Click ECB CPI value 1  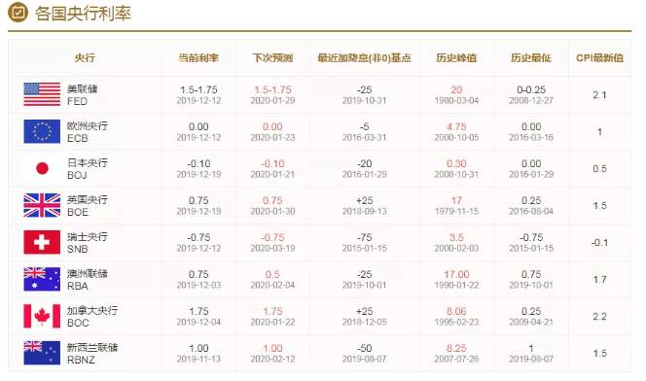click(x=599, y=132)
